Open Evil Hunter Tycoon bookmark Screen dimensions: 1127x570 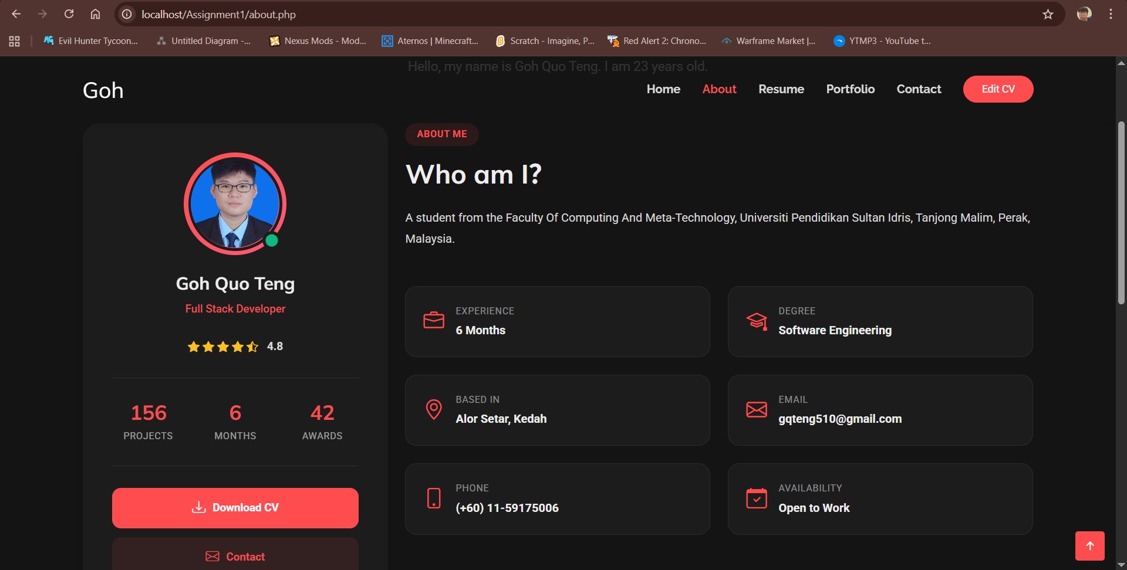pos(90,41)
